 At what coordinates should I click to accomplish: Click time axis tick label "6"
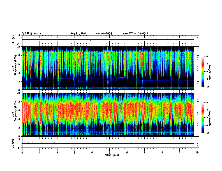(127, 153)
